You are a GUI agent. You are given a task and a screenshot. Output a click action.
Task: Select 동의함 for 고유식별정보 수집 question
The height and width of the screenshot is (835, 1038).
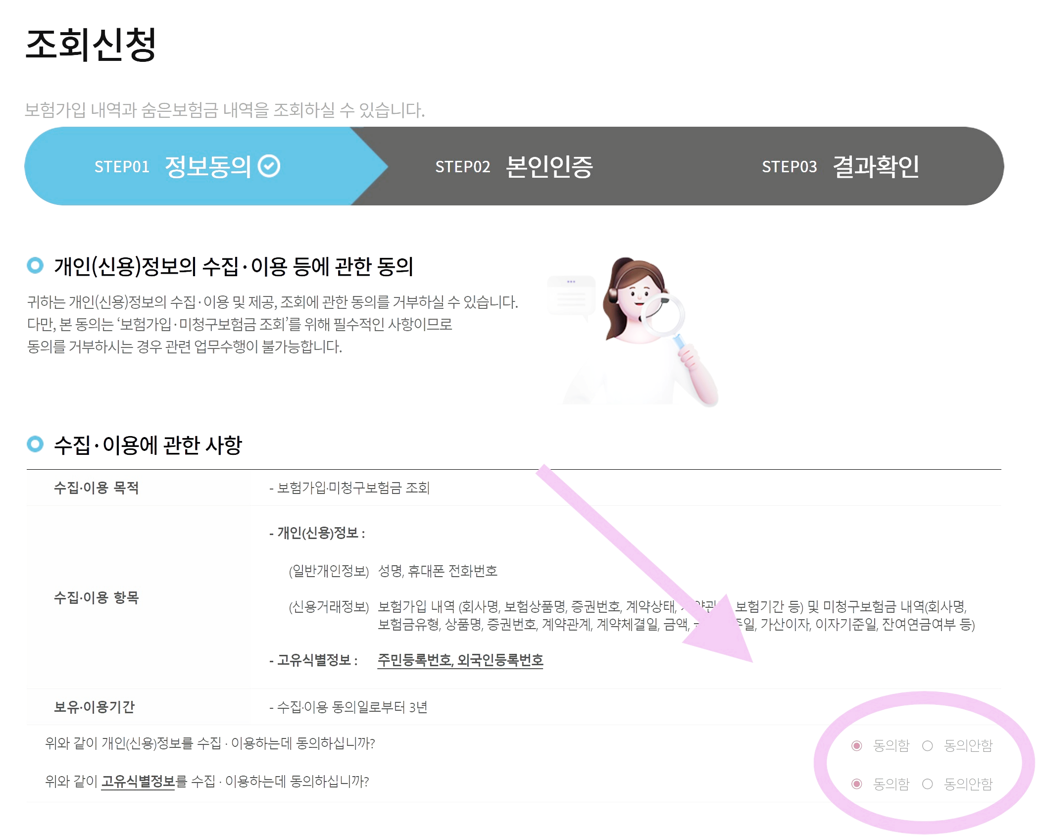pos(857,784)
